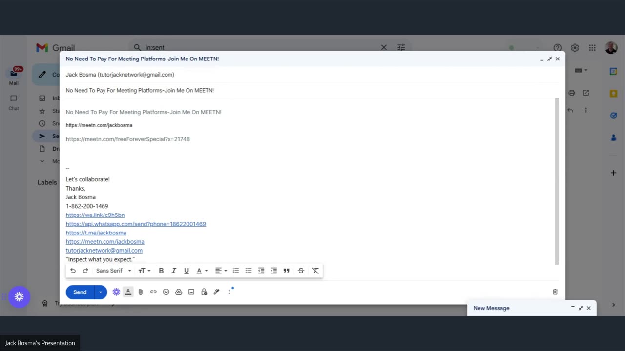
Task: Switch to the Chat tab
Action: [14, 102]
